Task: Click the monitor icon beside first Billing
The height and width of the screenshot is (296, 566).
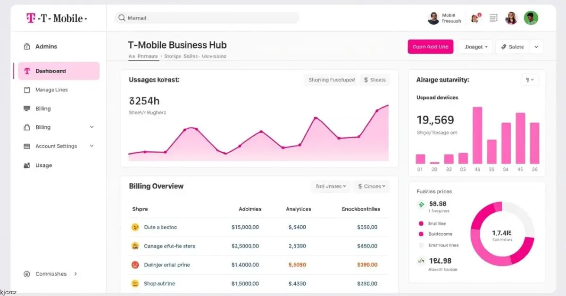Action: click(27, 108)
